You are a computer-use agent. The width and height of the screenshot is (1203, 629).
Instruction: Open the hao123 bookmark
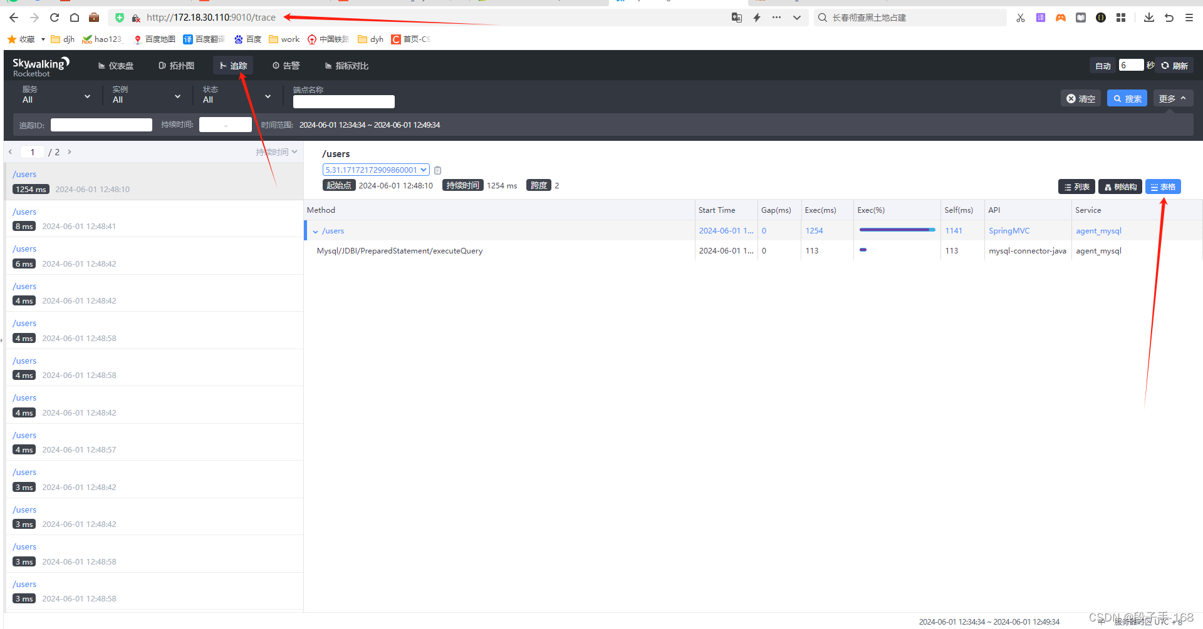(103, 39)
